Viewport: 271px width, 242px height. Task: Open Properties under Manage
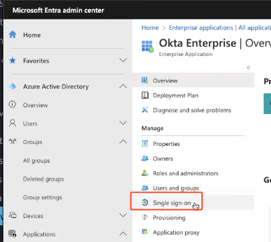(x=166, y=144)
